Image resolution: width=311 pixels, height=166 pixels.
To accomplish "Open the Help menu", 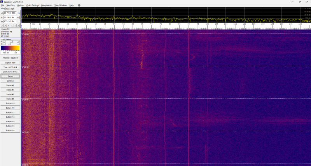I will (72, 5).
